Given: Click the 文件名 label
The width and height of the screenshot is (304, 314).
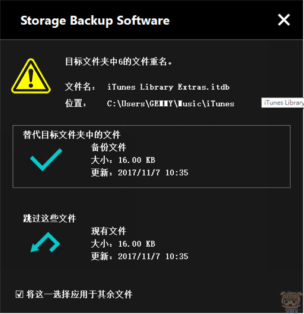Looking at the screenshot, I should (80, 87).
